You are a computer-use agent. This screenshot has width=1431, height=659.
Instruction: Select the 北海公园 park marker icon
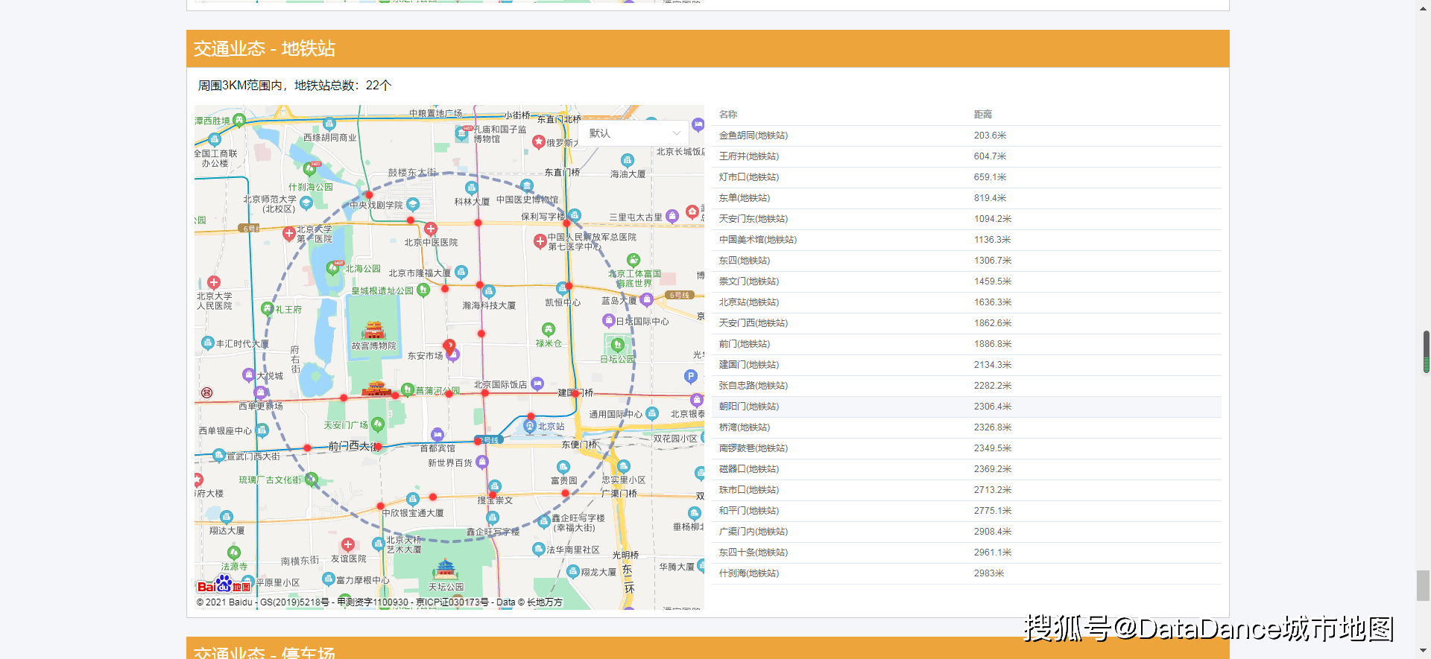[x=334, y=267]
